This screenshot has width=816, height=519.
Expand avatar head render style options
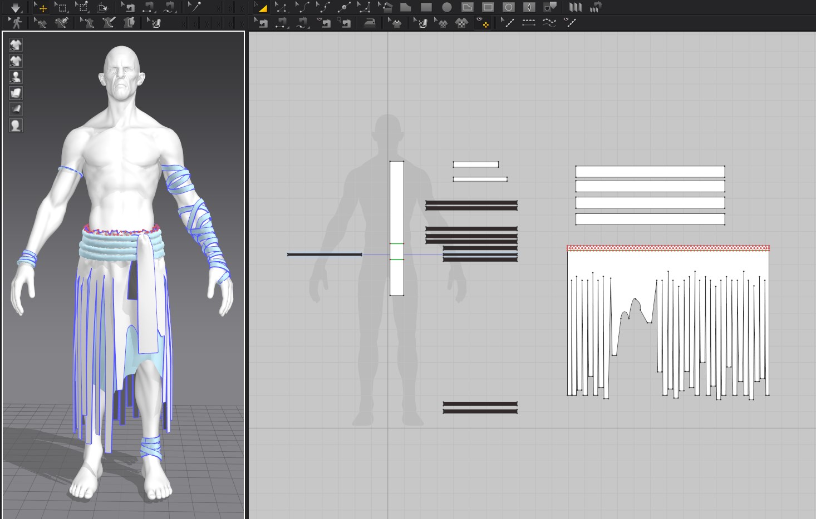pos(16,126)
